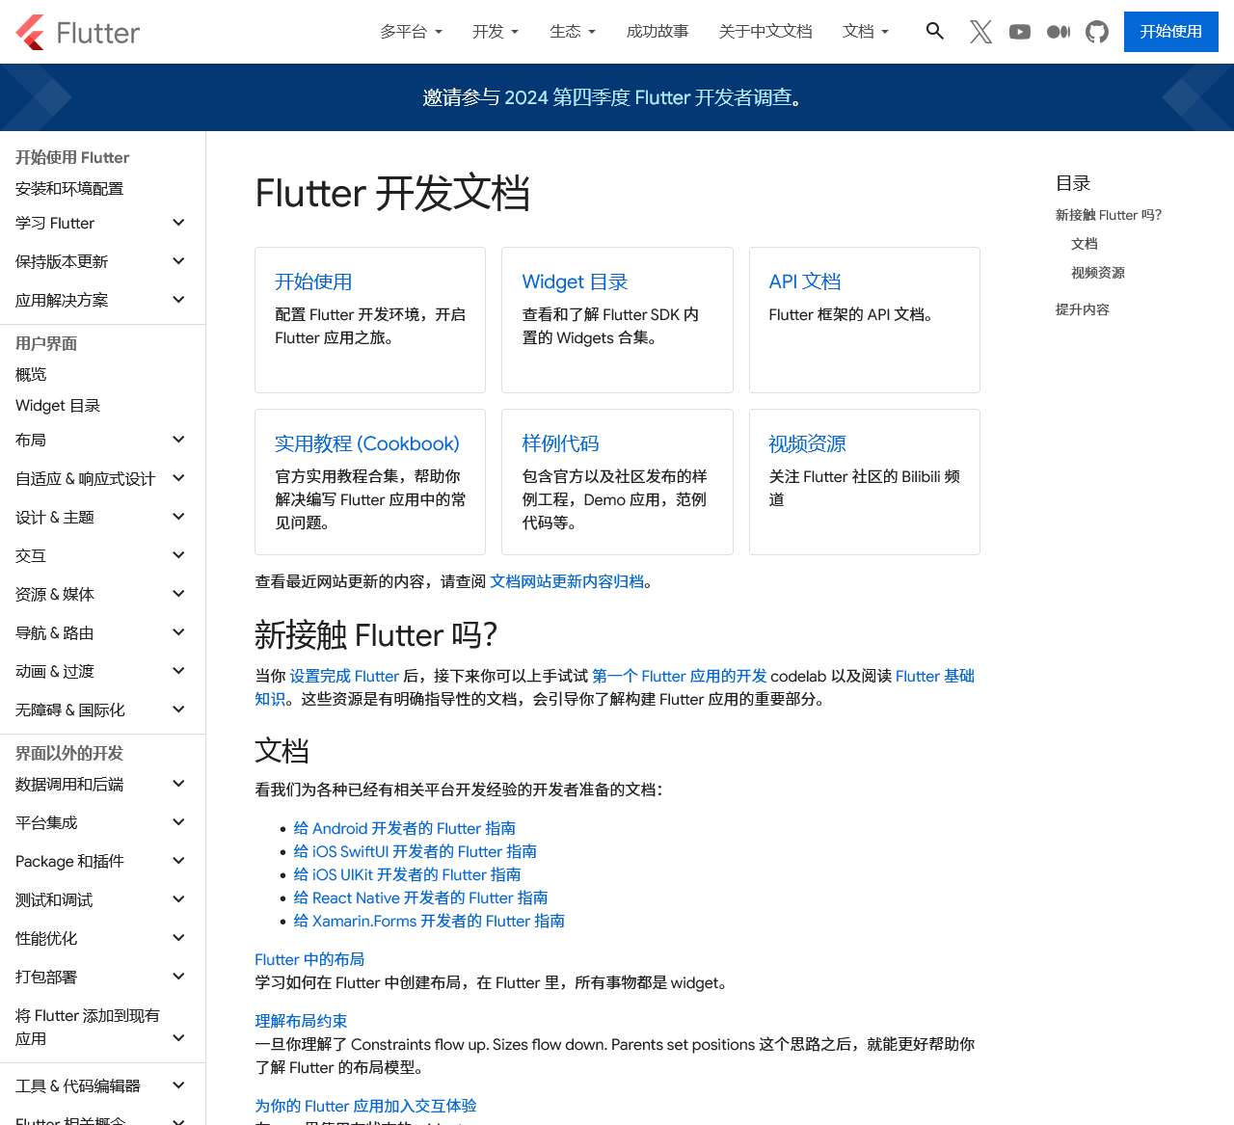Jump to 文档 in the table of contents
1234x1125 pixels.
[1085, 244]
